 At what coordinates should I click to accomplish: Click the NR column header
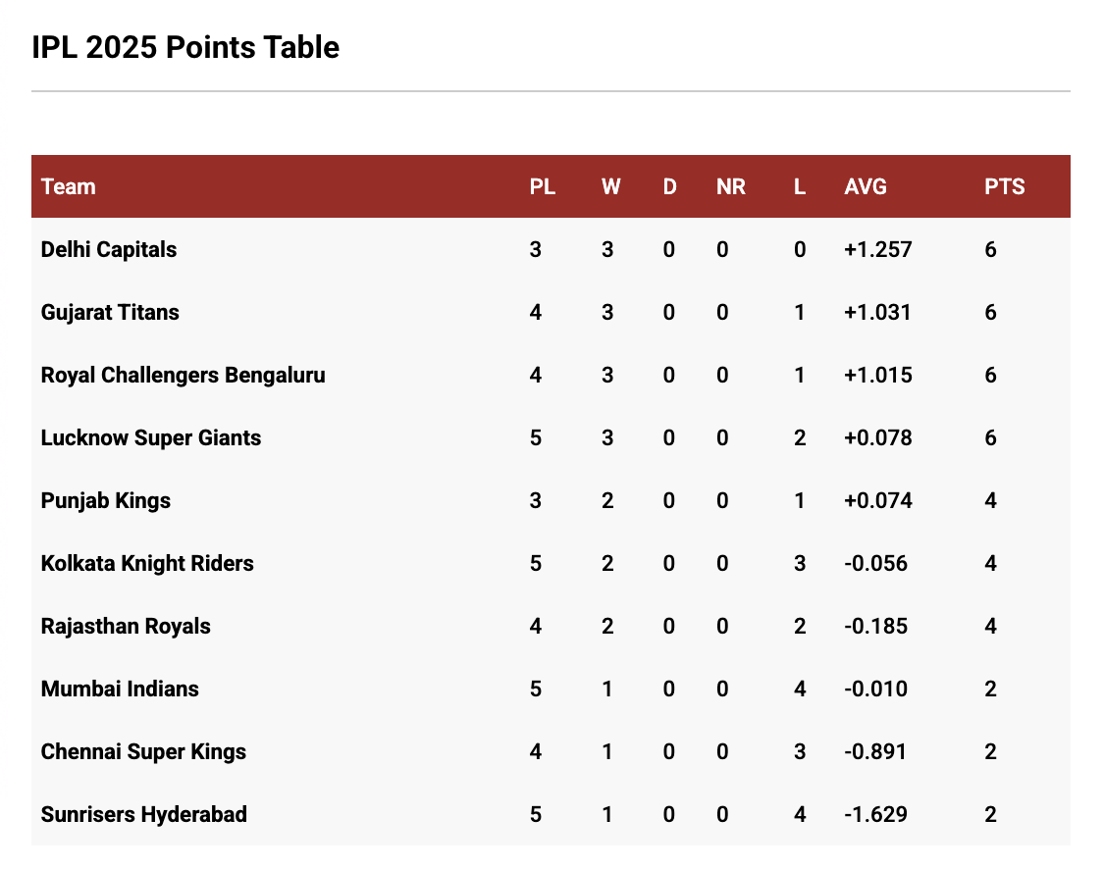click(x=731, y=186)
